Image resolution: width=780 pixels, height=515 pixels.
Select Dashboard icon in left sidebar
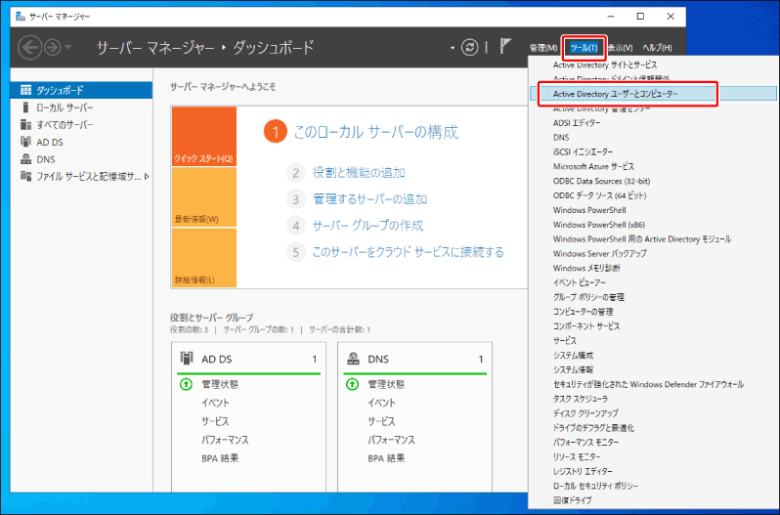(26, 89)
